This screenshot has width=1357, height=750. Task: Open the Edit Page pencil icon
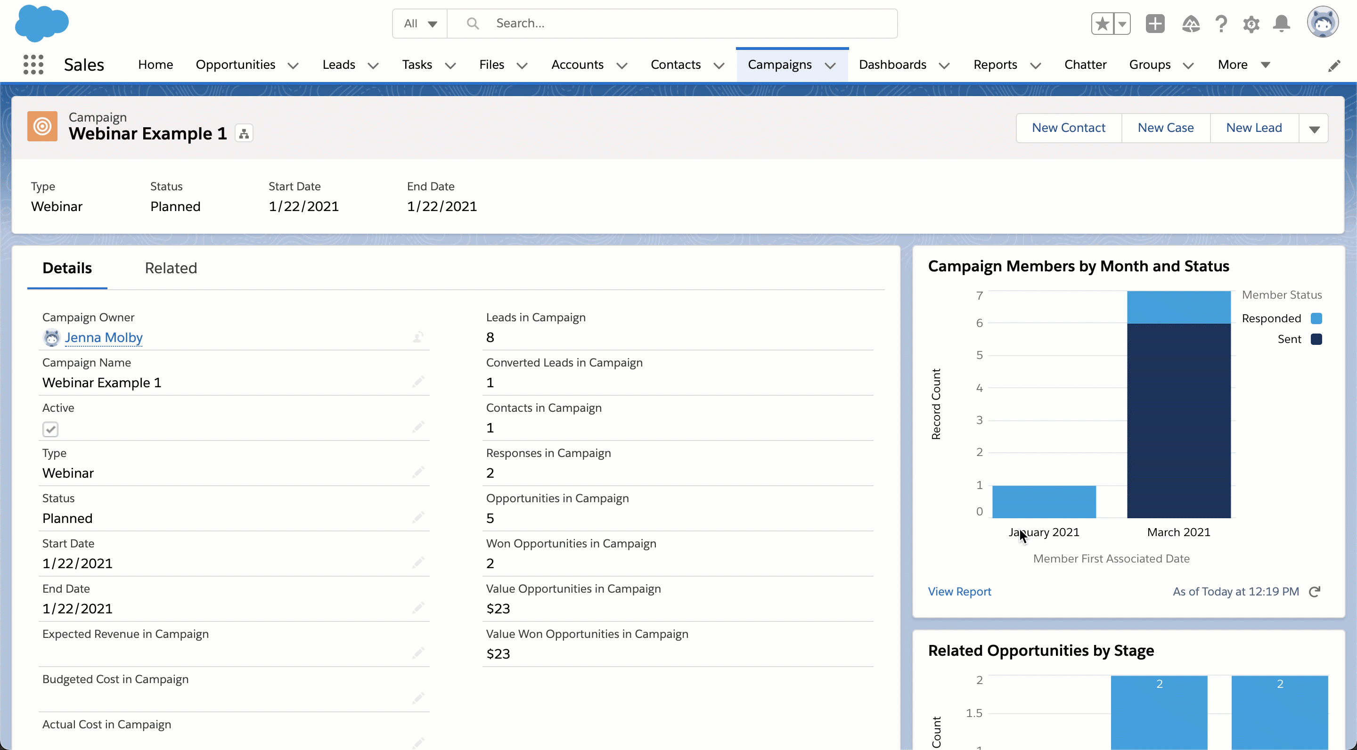point(1335,65)
